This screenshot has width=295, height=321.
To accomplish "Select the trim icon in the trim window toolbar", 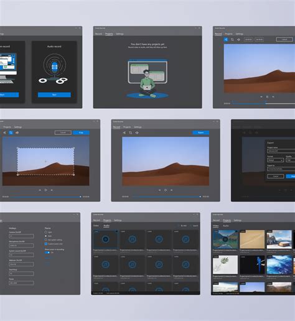I will (x=226, y=39).
